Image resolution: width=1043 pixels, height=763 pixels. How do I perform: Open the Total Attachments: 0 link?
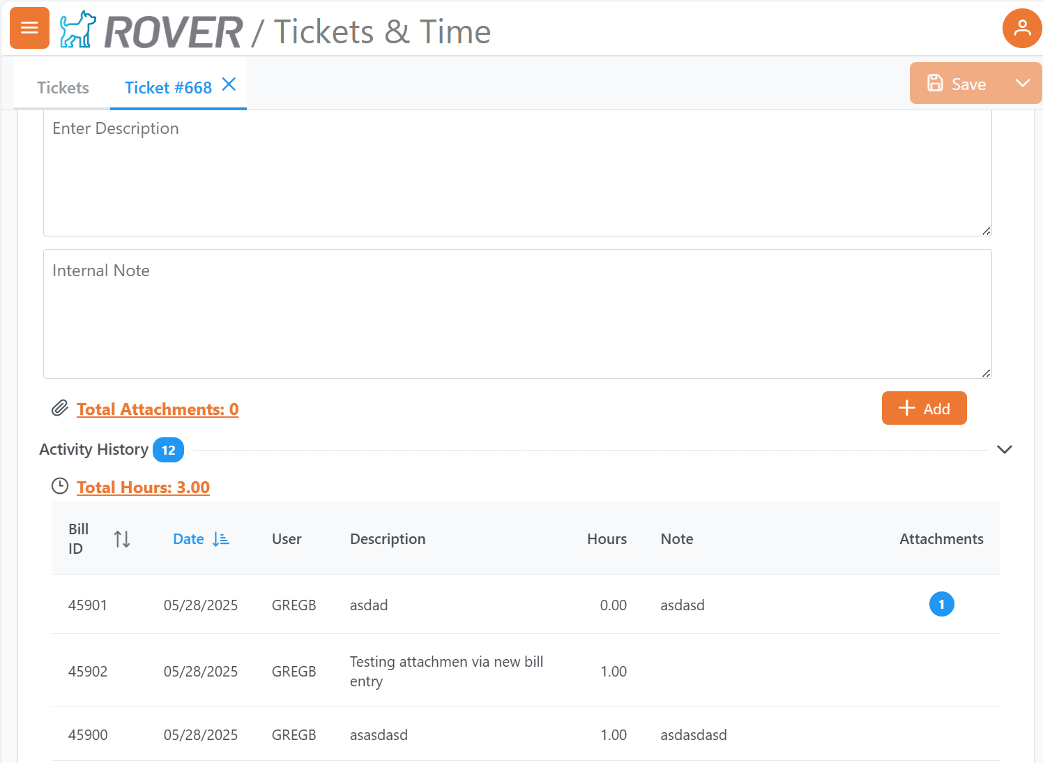158,409
